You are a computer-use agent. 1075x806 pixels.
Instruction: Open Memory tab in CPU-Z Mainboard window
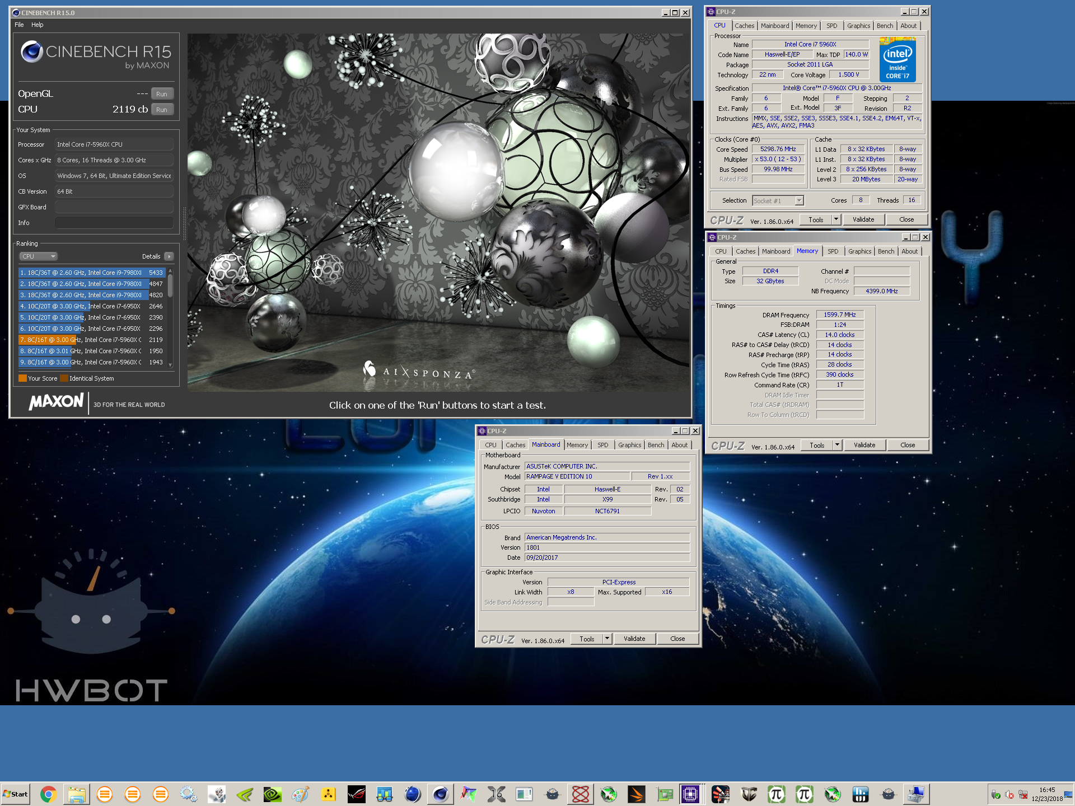pyautogui.click(x=577, y=445)
